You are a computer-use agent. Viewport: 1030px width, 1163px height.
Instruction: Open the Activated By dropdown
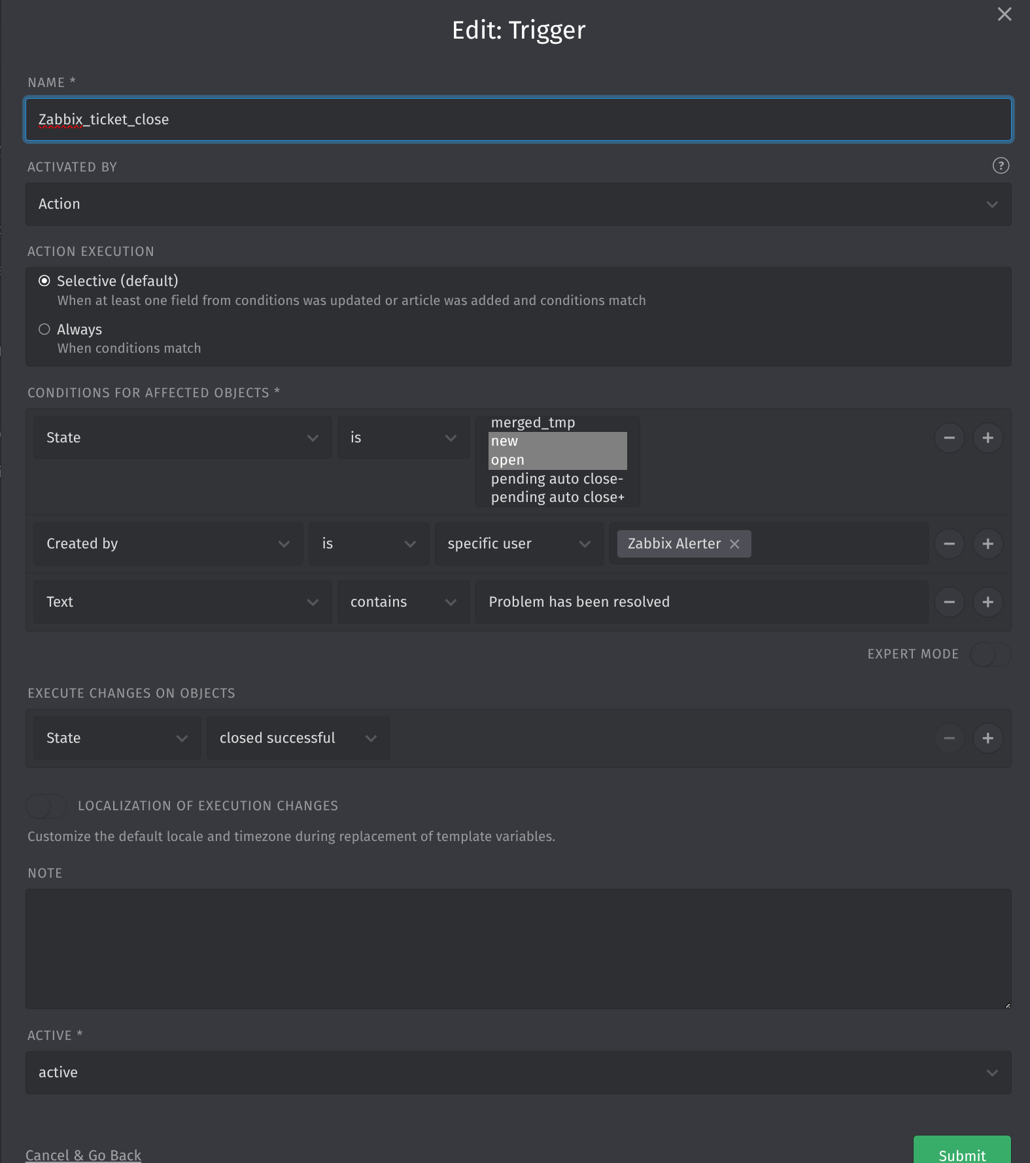coord(518,204)
